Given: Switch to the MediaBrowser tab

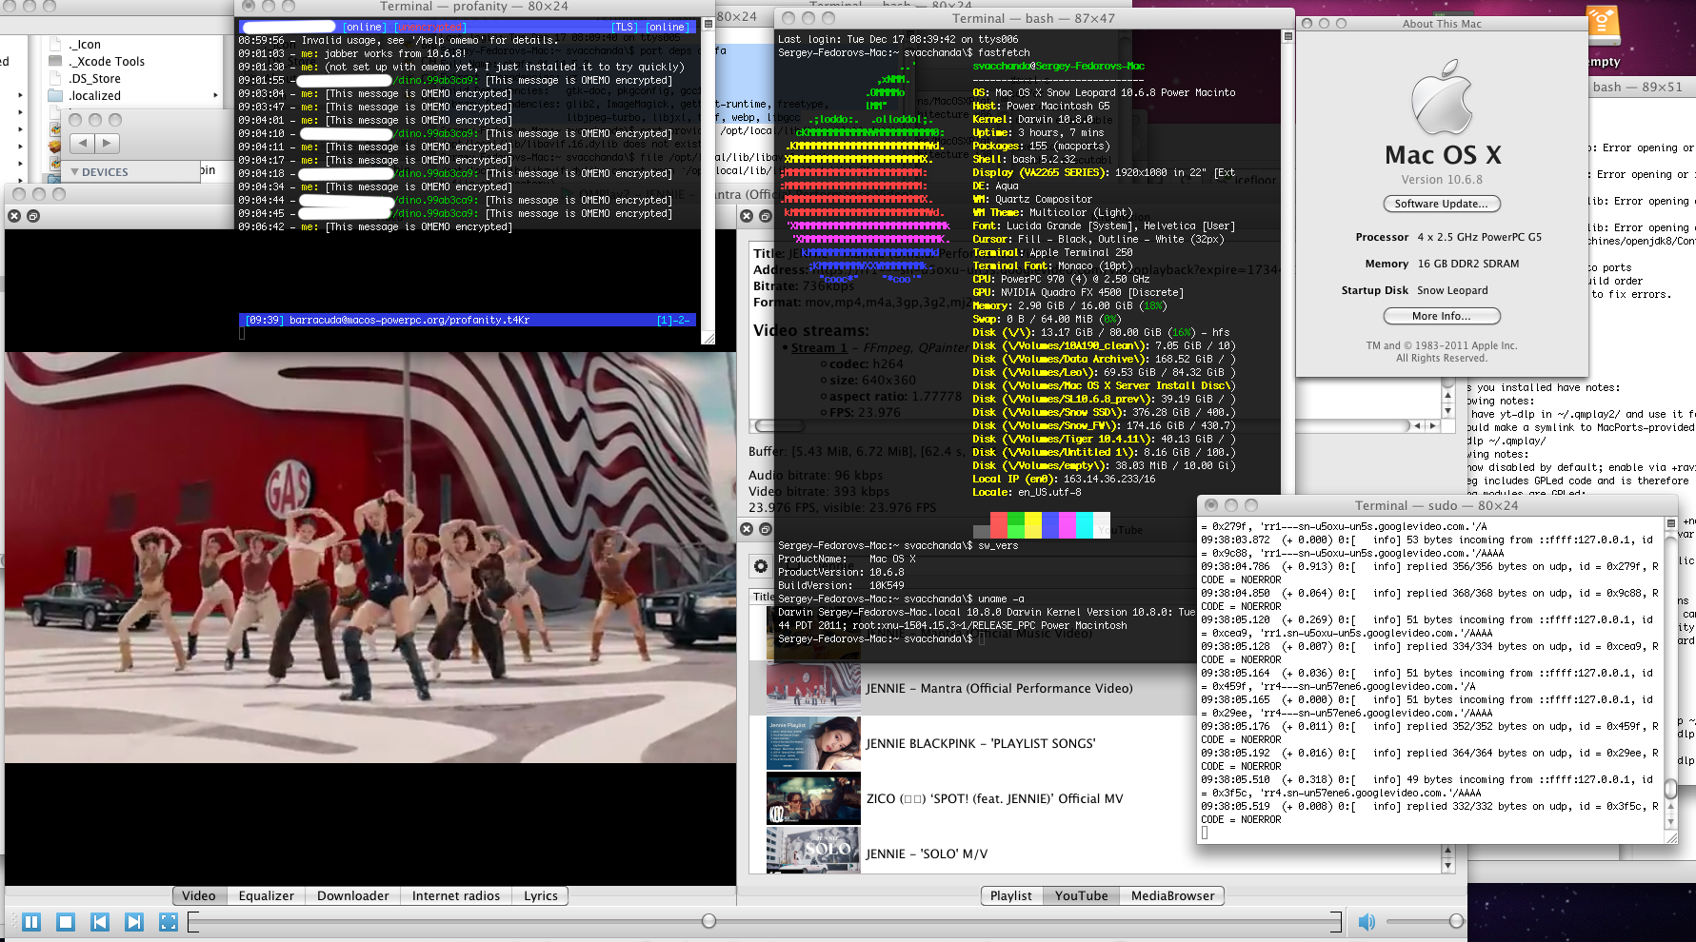Looking at the screenshot, I should click(1172, 895).
